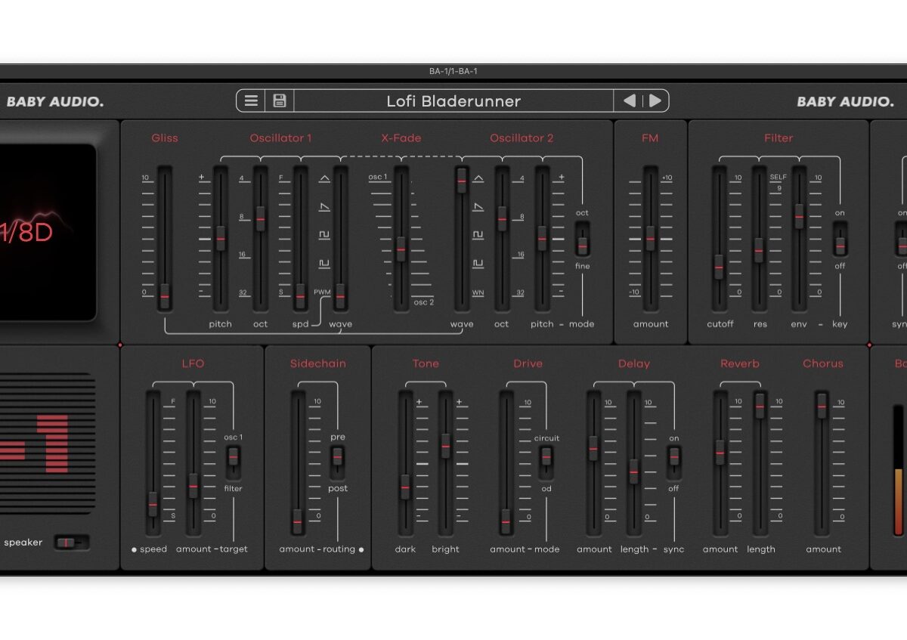Click the floppy disk save preset icon

279,101
